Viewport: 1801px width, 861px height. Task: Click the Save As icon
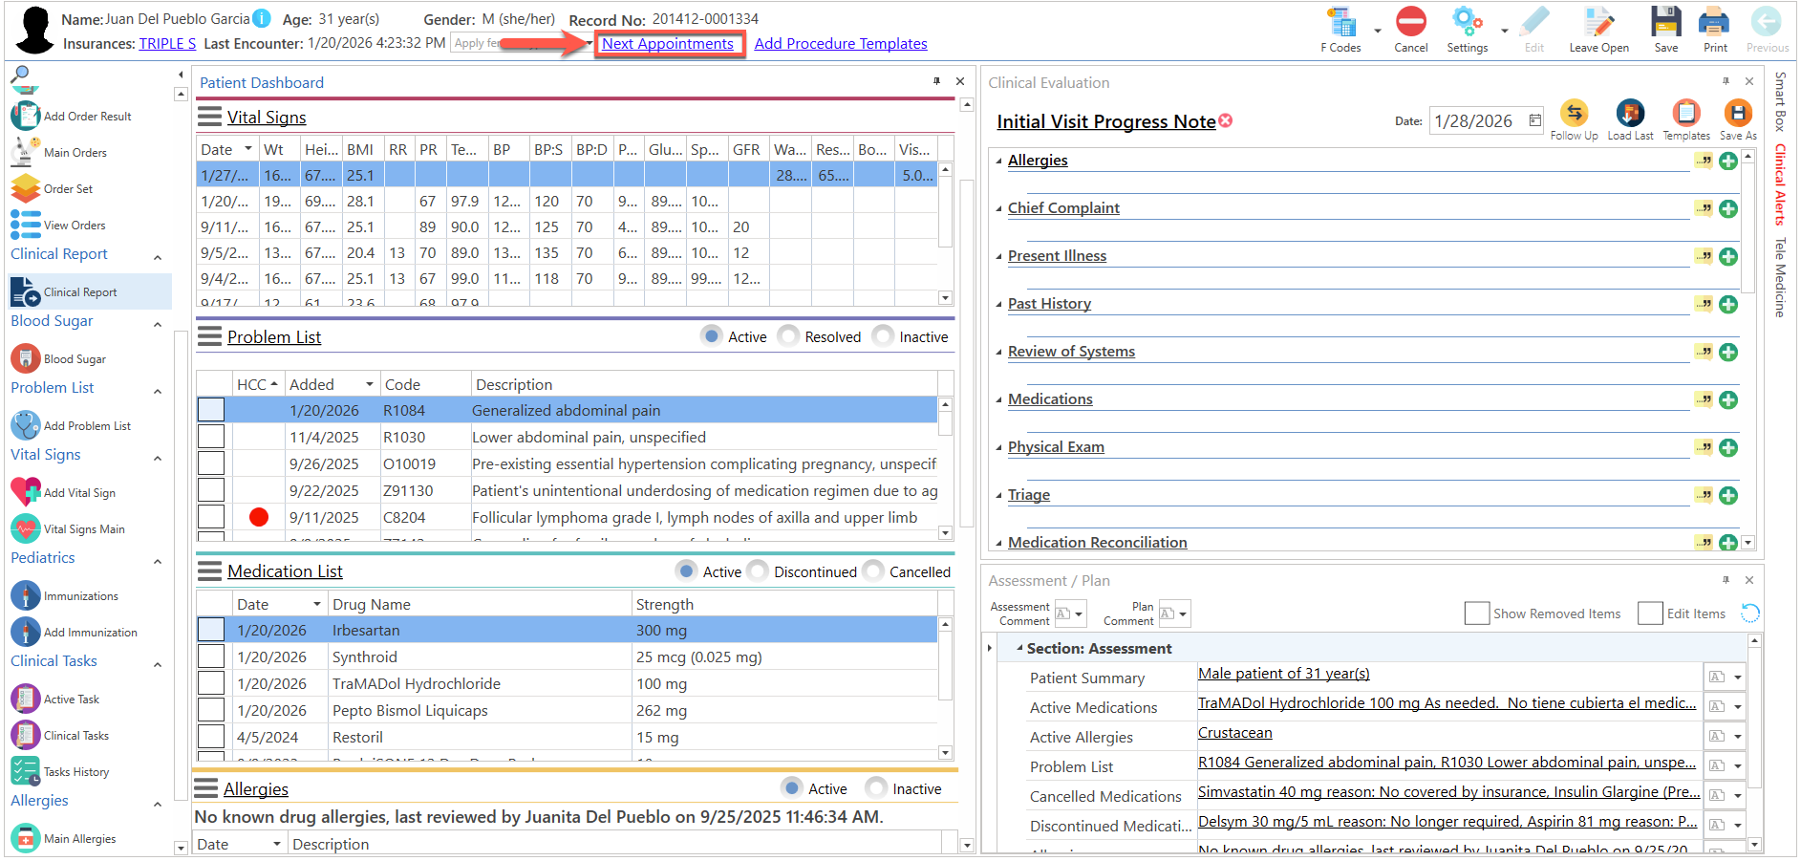(1738, 113)
